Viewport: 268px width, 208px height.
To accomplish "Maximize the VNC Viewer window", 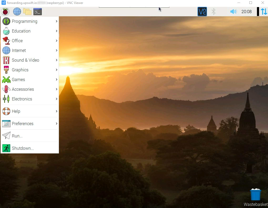I will (x=251, y=3).
